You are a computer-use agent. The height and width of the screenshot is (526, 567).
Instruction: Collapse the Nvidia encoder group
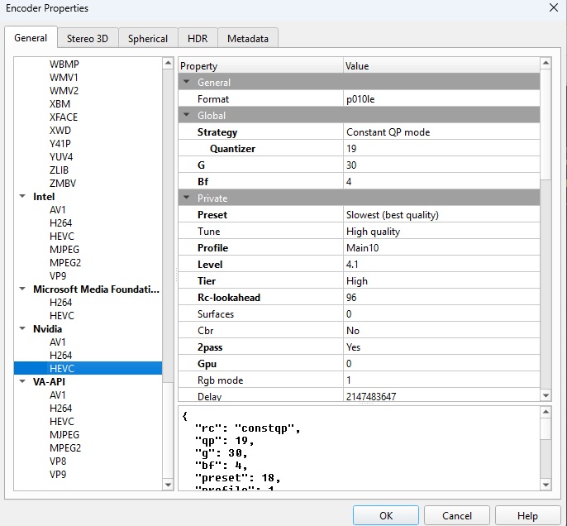22,329
